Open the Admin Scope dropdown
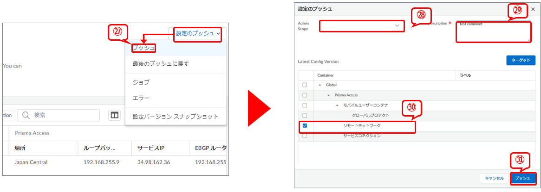 (362, 25)
